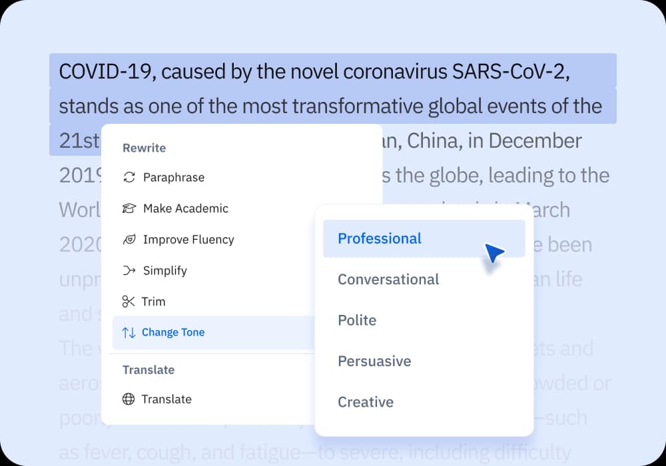This screenshot has height=466, width=666.
Task: Apply the Creative tone
Action: (x=366, y=402)
